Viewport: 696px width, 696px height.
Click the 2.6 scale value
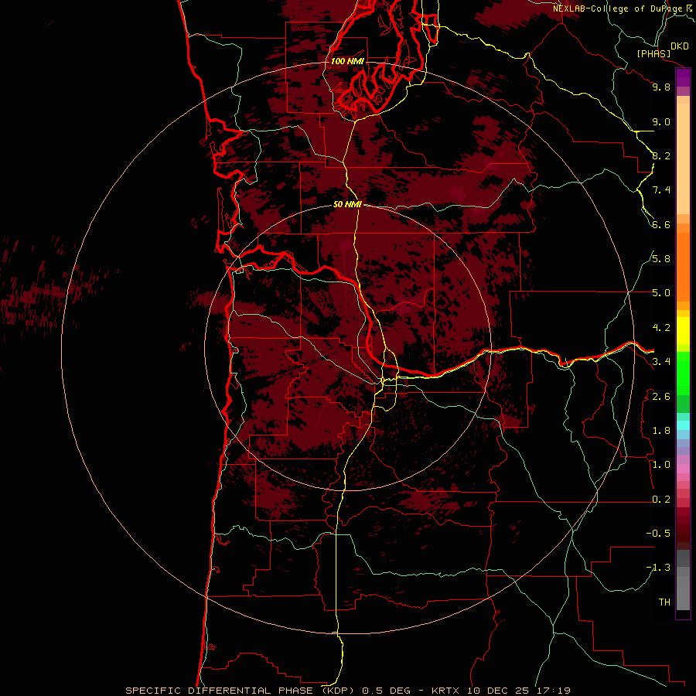pyautogui.click(x=661, y=397)
